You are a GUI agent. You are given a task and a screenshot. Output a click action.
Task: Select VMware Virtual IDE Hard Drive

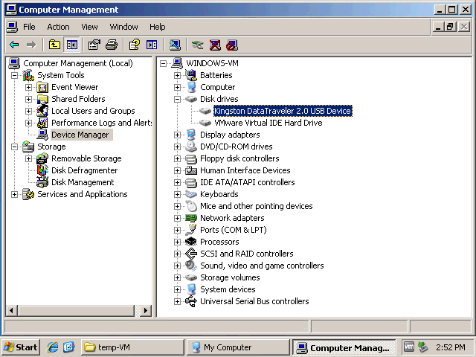point(268,123)
